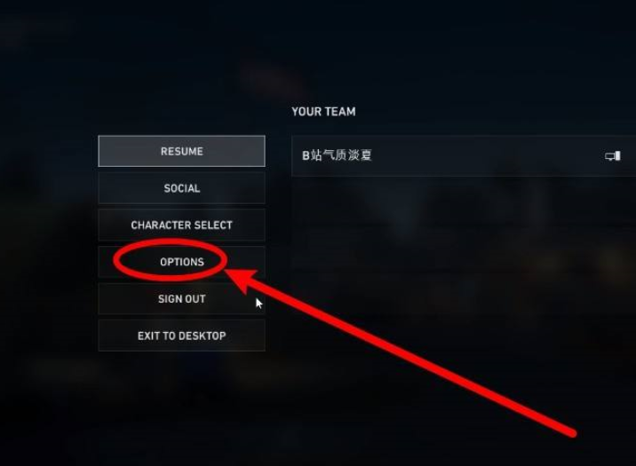Image resolution: width=636 pixels, height=466 pixels.
Task: Click the PC platform icon beside player name
Action: pos(613,155)
